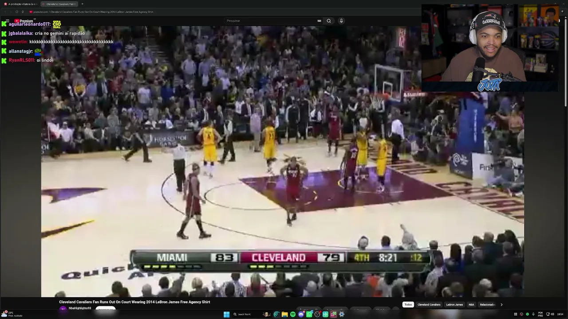Go to YouTube Premium home logo
Screen dimensions: 568x319
point(24,21)
